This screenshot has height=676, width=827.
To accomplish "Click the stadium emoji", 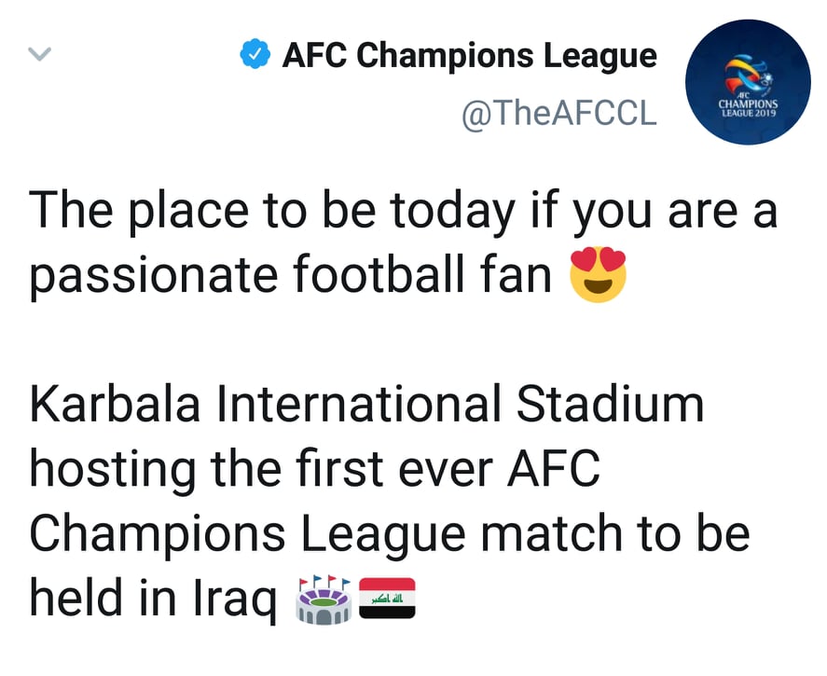I will point(323,599).
